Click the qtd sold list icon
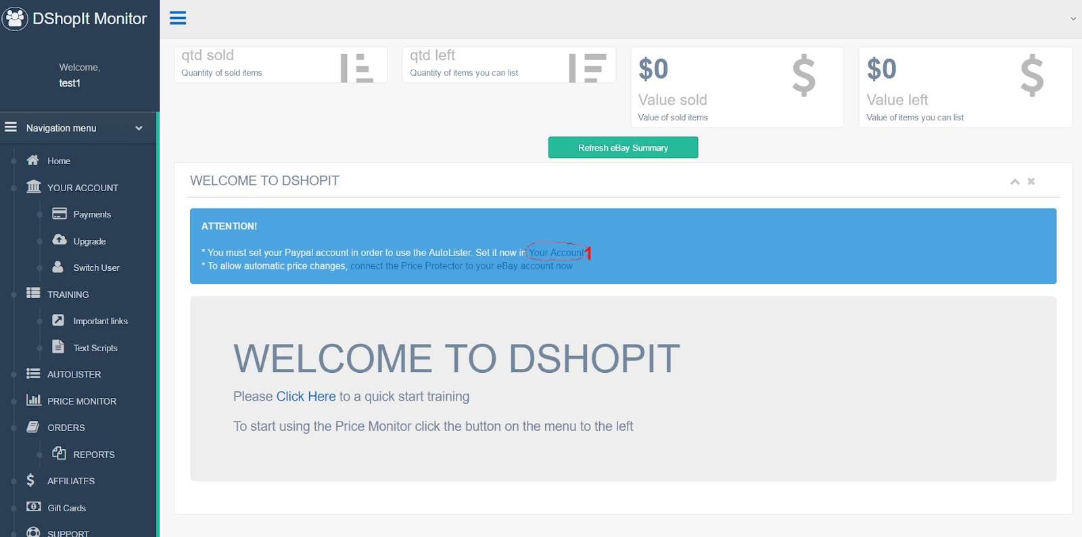1082x537 pixels. click(357, 68)
